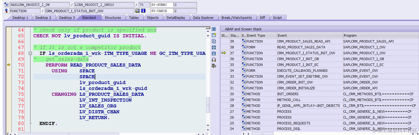Select the Standard tab
Viewport: 419px width, 135px height.
point(89,18)
